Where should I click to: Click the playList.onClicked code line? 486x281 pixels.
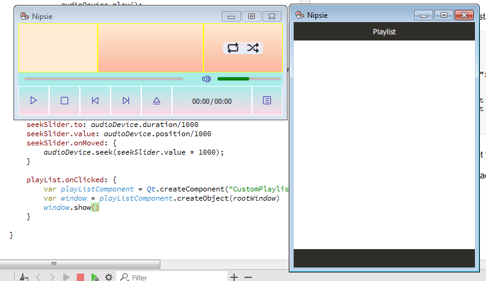tap(72, 180)
